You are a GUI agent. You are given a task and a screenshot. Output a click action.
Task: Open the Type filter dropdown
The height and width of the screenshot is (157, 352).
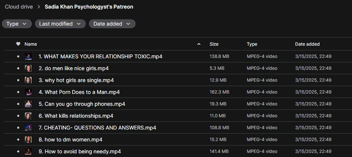pos(17,24)
